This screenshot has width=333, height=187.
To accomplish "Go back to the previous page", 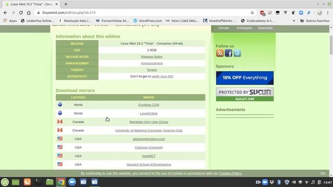I will [5, 12].
